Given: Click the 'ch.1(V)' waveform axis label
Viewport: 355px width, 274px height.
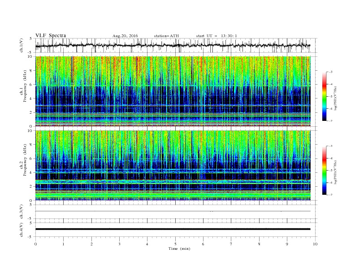Looking at the screenshot, I should [22, 45].
